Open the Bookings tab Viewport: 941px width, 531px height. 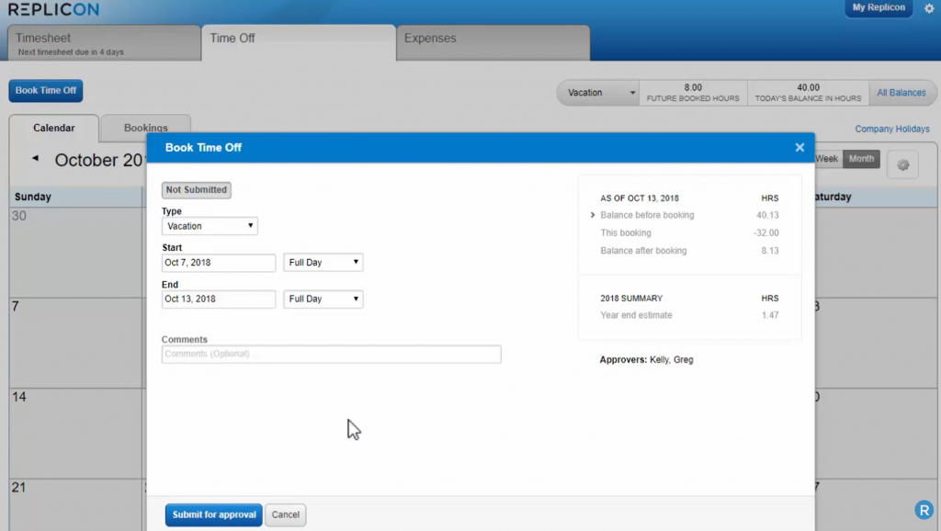tap(145, 128)
